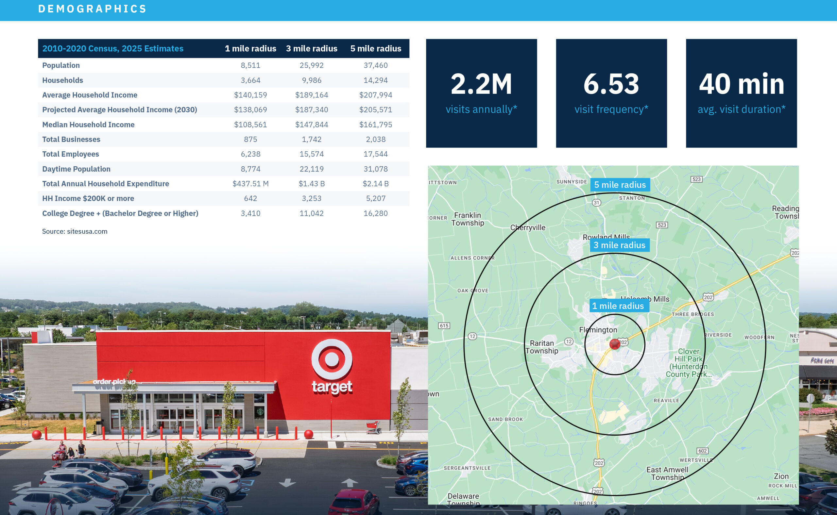This screenshot has height=515, width=837.
Task: Click the 6.53 visit frequency tile
Action: click(x=611, y=93)
